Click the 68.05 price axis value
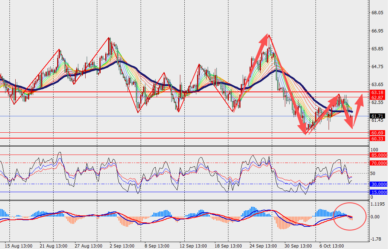 [x=377, y=13]
